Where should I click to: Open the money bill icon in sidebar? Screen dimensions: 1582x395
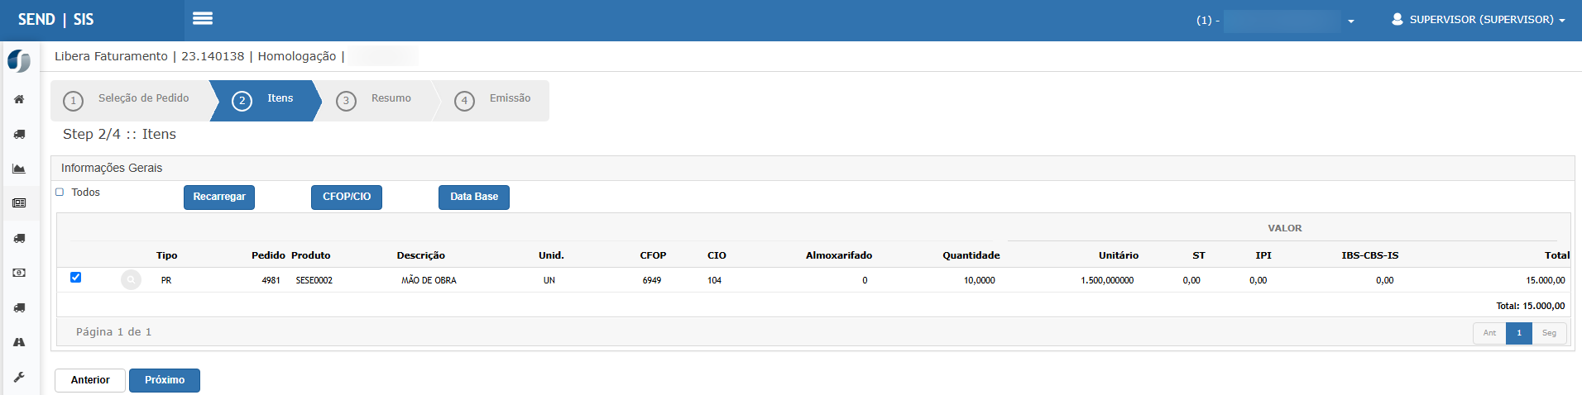(19, 273)
